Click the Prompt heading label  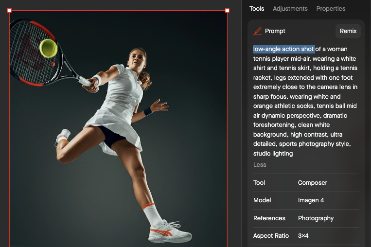click(275, 31)
